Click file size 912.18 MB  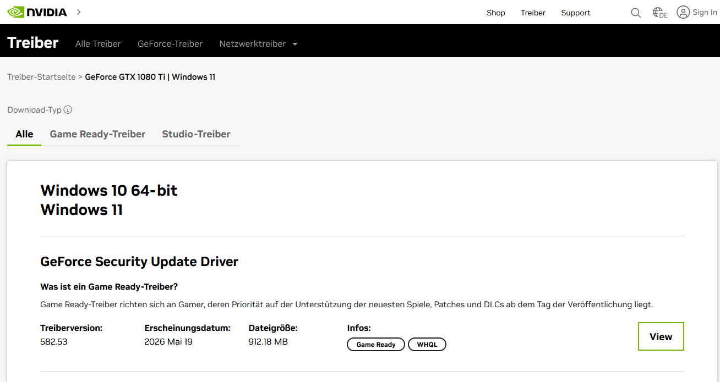coord(268,342)
